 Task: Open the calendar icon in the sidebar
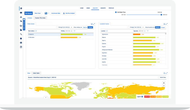coord(21,47)
